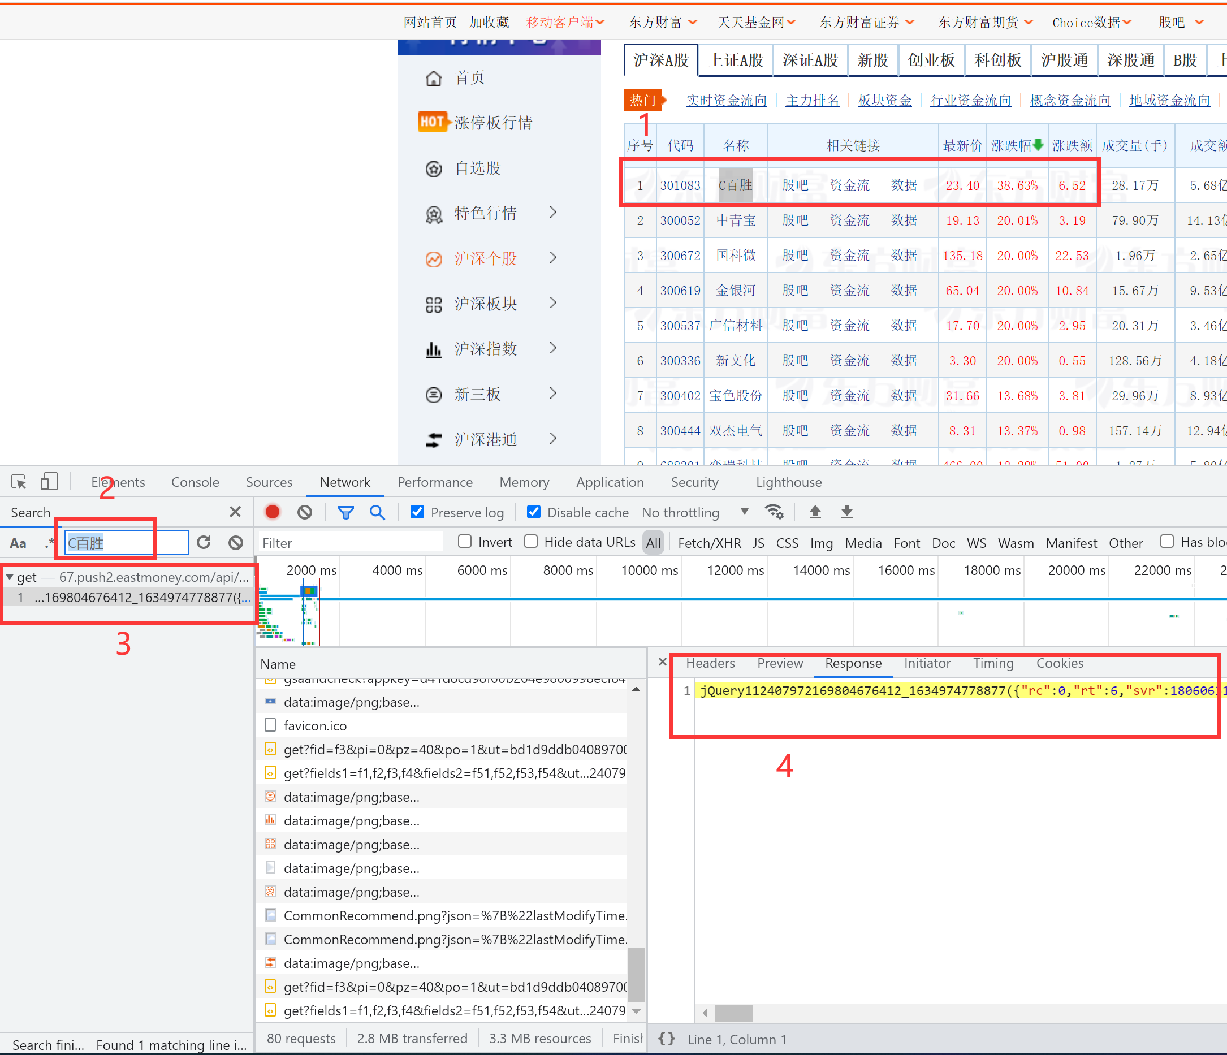Switch to the Console tab

(195, 482)
